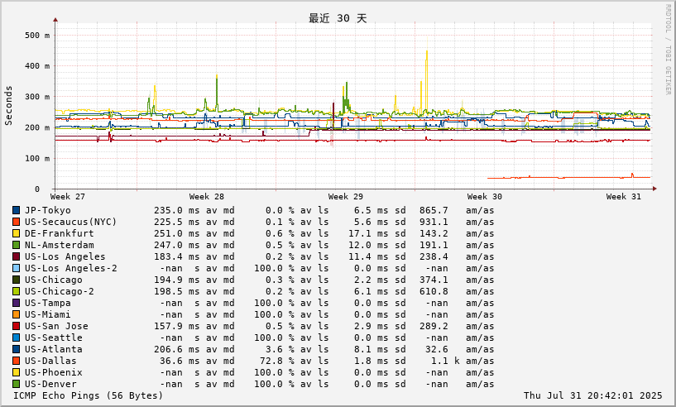The image size is (676, 407).
Task: Click the US-Tampa purple swatch
Action: point(16,303)
